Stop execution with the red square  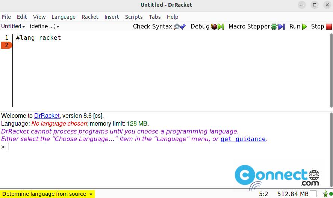click(x=321, y=27)
